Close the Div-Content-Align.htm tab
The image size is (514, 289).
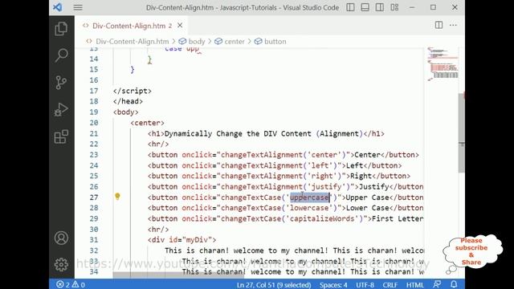coord(180,25)
